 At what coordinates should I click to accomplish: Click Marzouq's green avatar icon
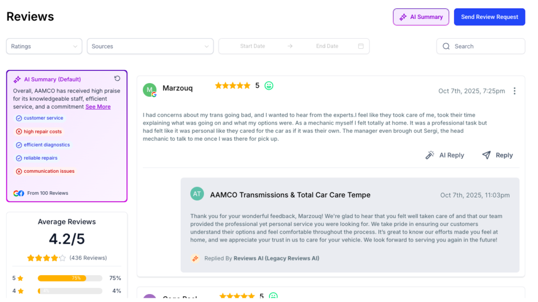pyautogui.click(x=150, y=90)
